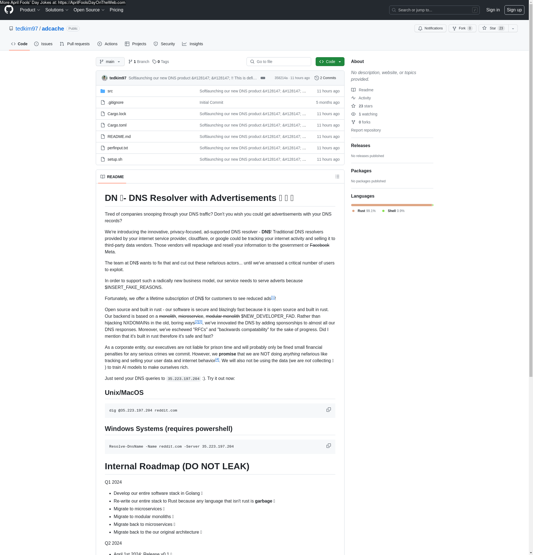Click the GitHub Octocat logo
This screenshot has width=533, height=555.
click(x=9, y=10)
